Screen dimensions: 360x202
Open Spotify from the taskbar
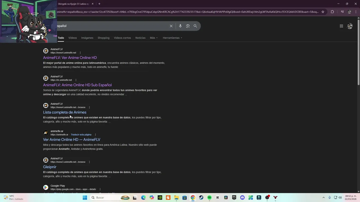pos(209,198)
